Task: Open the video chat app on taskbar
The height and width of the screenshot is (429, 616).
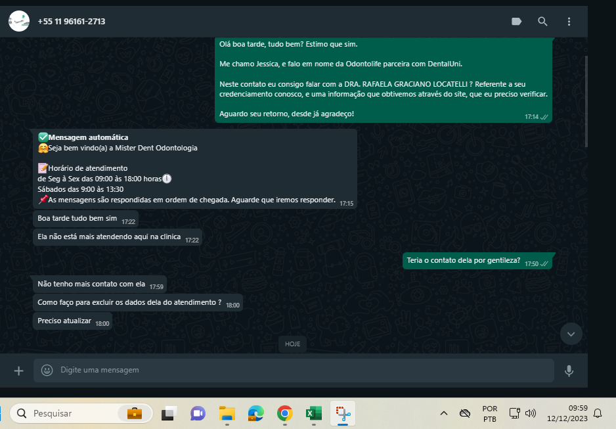Action: coord(198,413)
